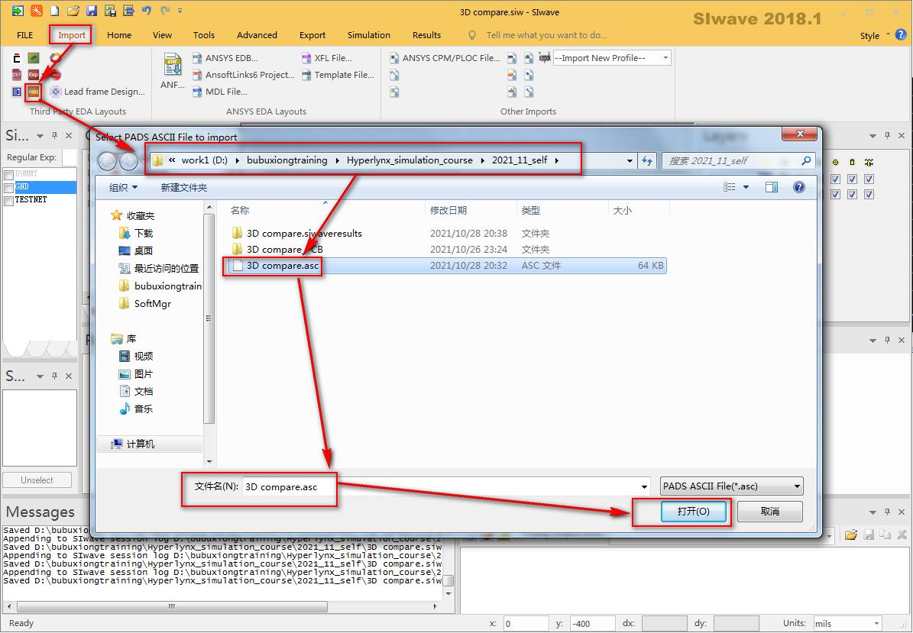Expand the Import New Profile dropdown

(665, 58)
